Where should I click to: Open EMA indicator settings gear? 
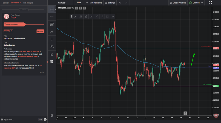[80, 8]
